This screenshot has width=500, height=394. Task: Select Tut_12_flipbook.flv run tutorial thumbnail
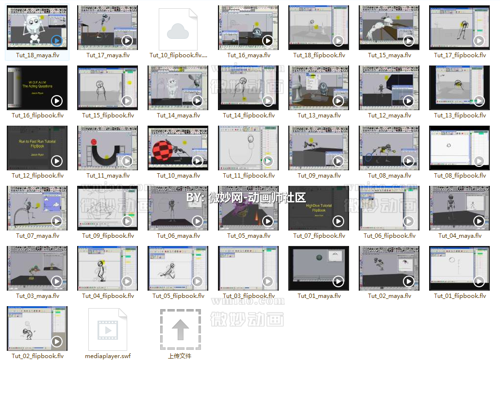pos(37,148)
